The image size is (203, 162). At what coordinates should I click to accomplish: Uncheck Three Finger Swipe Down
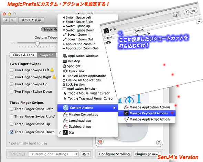tap(11, 132)
